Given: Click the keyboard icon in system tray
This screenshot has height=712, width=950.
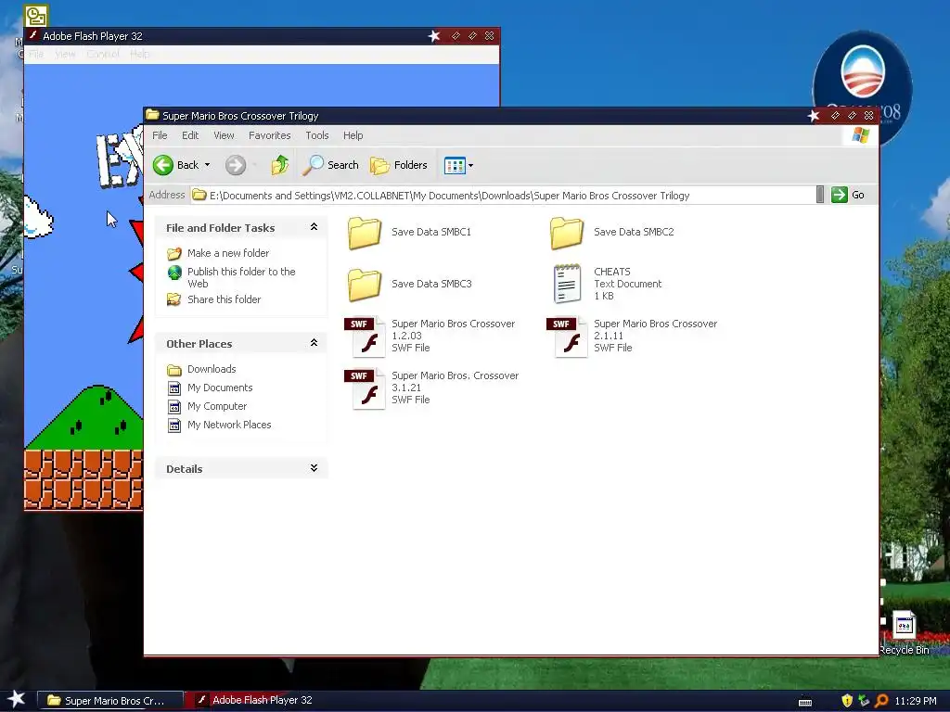Looking at the screenshot, I should (805, 702).
